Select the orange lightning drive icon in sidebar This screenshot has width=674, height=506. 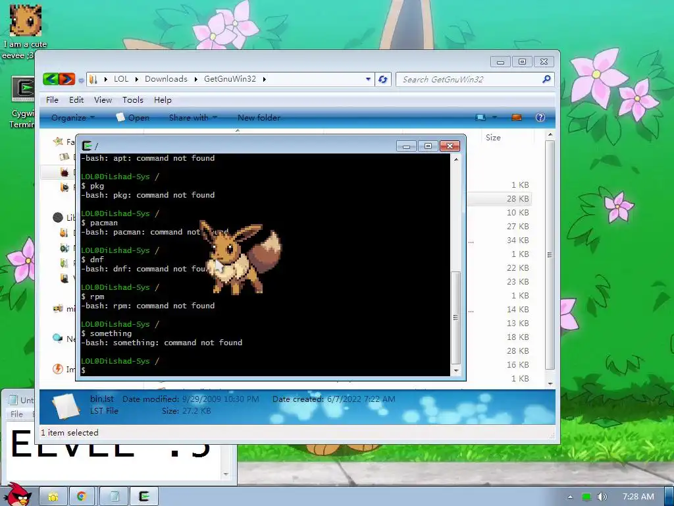[x=58, y=369]
